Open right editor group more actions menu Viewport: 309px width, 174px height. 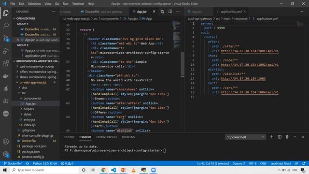pos(303,12)
